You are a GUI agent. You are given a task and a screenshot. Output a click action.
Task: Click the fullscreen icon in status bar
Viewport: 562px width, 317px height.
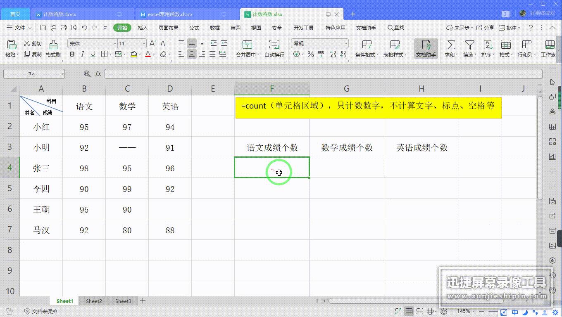[398, 311]
